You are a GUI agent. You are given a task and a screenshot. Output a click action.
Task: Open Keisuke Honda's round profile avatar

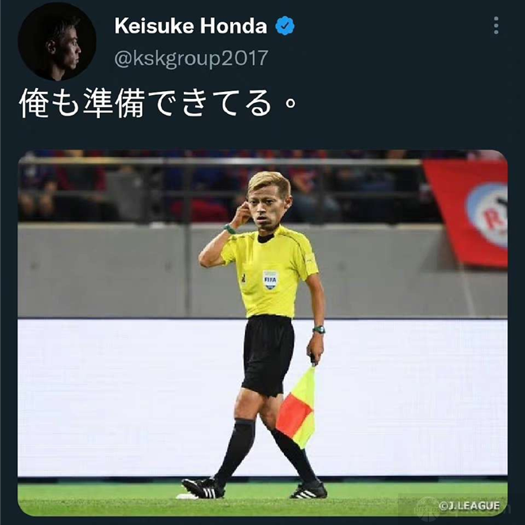tap(57, 41)
